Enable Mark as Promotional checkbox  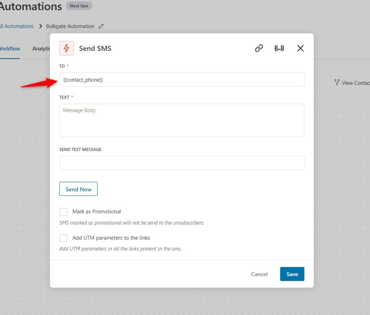click(63, 211)
